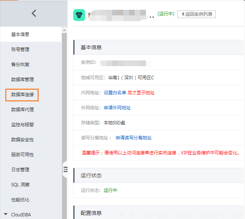Click the 申请外网地址 link
This screenshot has height=219, width=245.
(117, 108)
